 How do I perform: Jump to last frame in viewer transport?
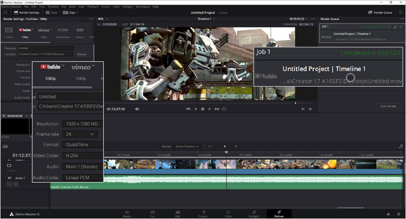tap(217, 109)
